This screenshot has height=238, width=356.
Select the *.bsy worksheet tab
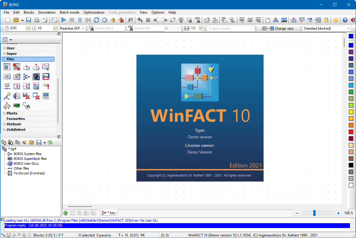tap(109, 213)
